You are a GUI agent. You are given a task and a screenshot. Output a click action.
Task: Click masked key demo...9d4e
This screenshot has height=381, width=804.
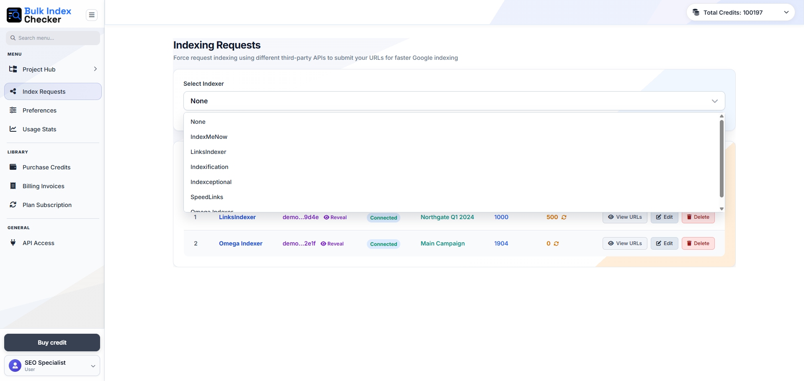pos(301,217)
